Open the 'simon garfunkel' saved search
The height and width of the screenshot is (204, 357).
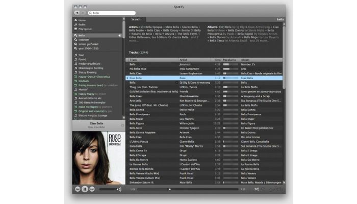[x=88, y=44]
